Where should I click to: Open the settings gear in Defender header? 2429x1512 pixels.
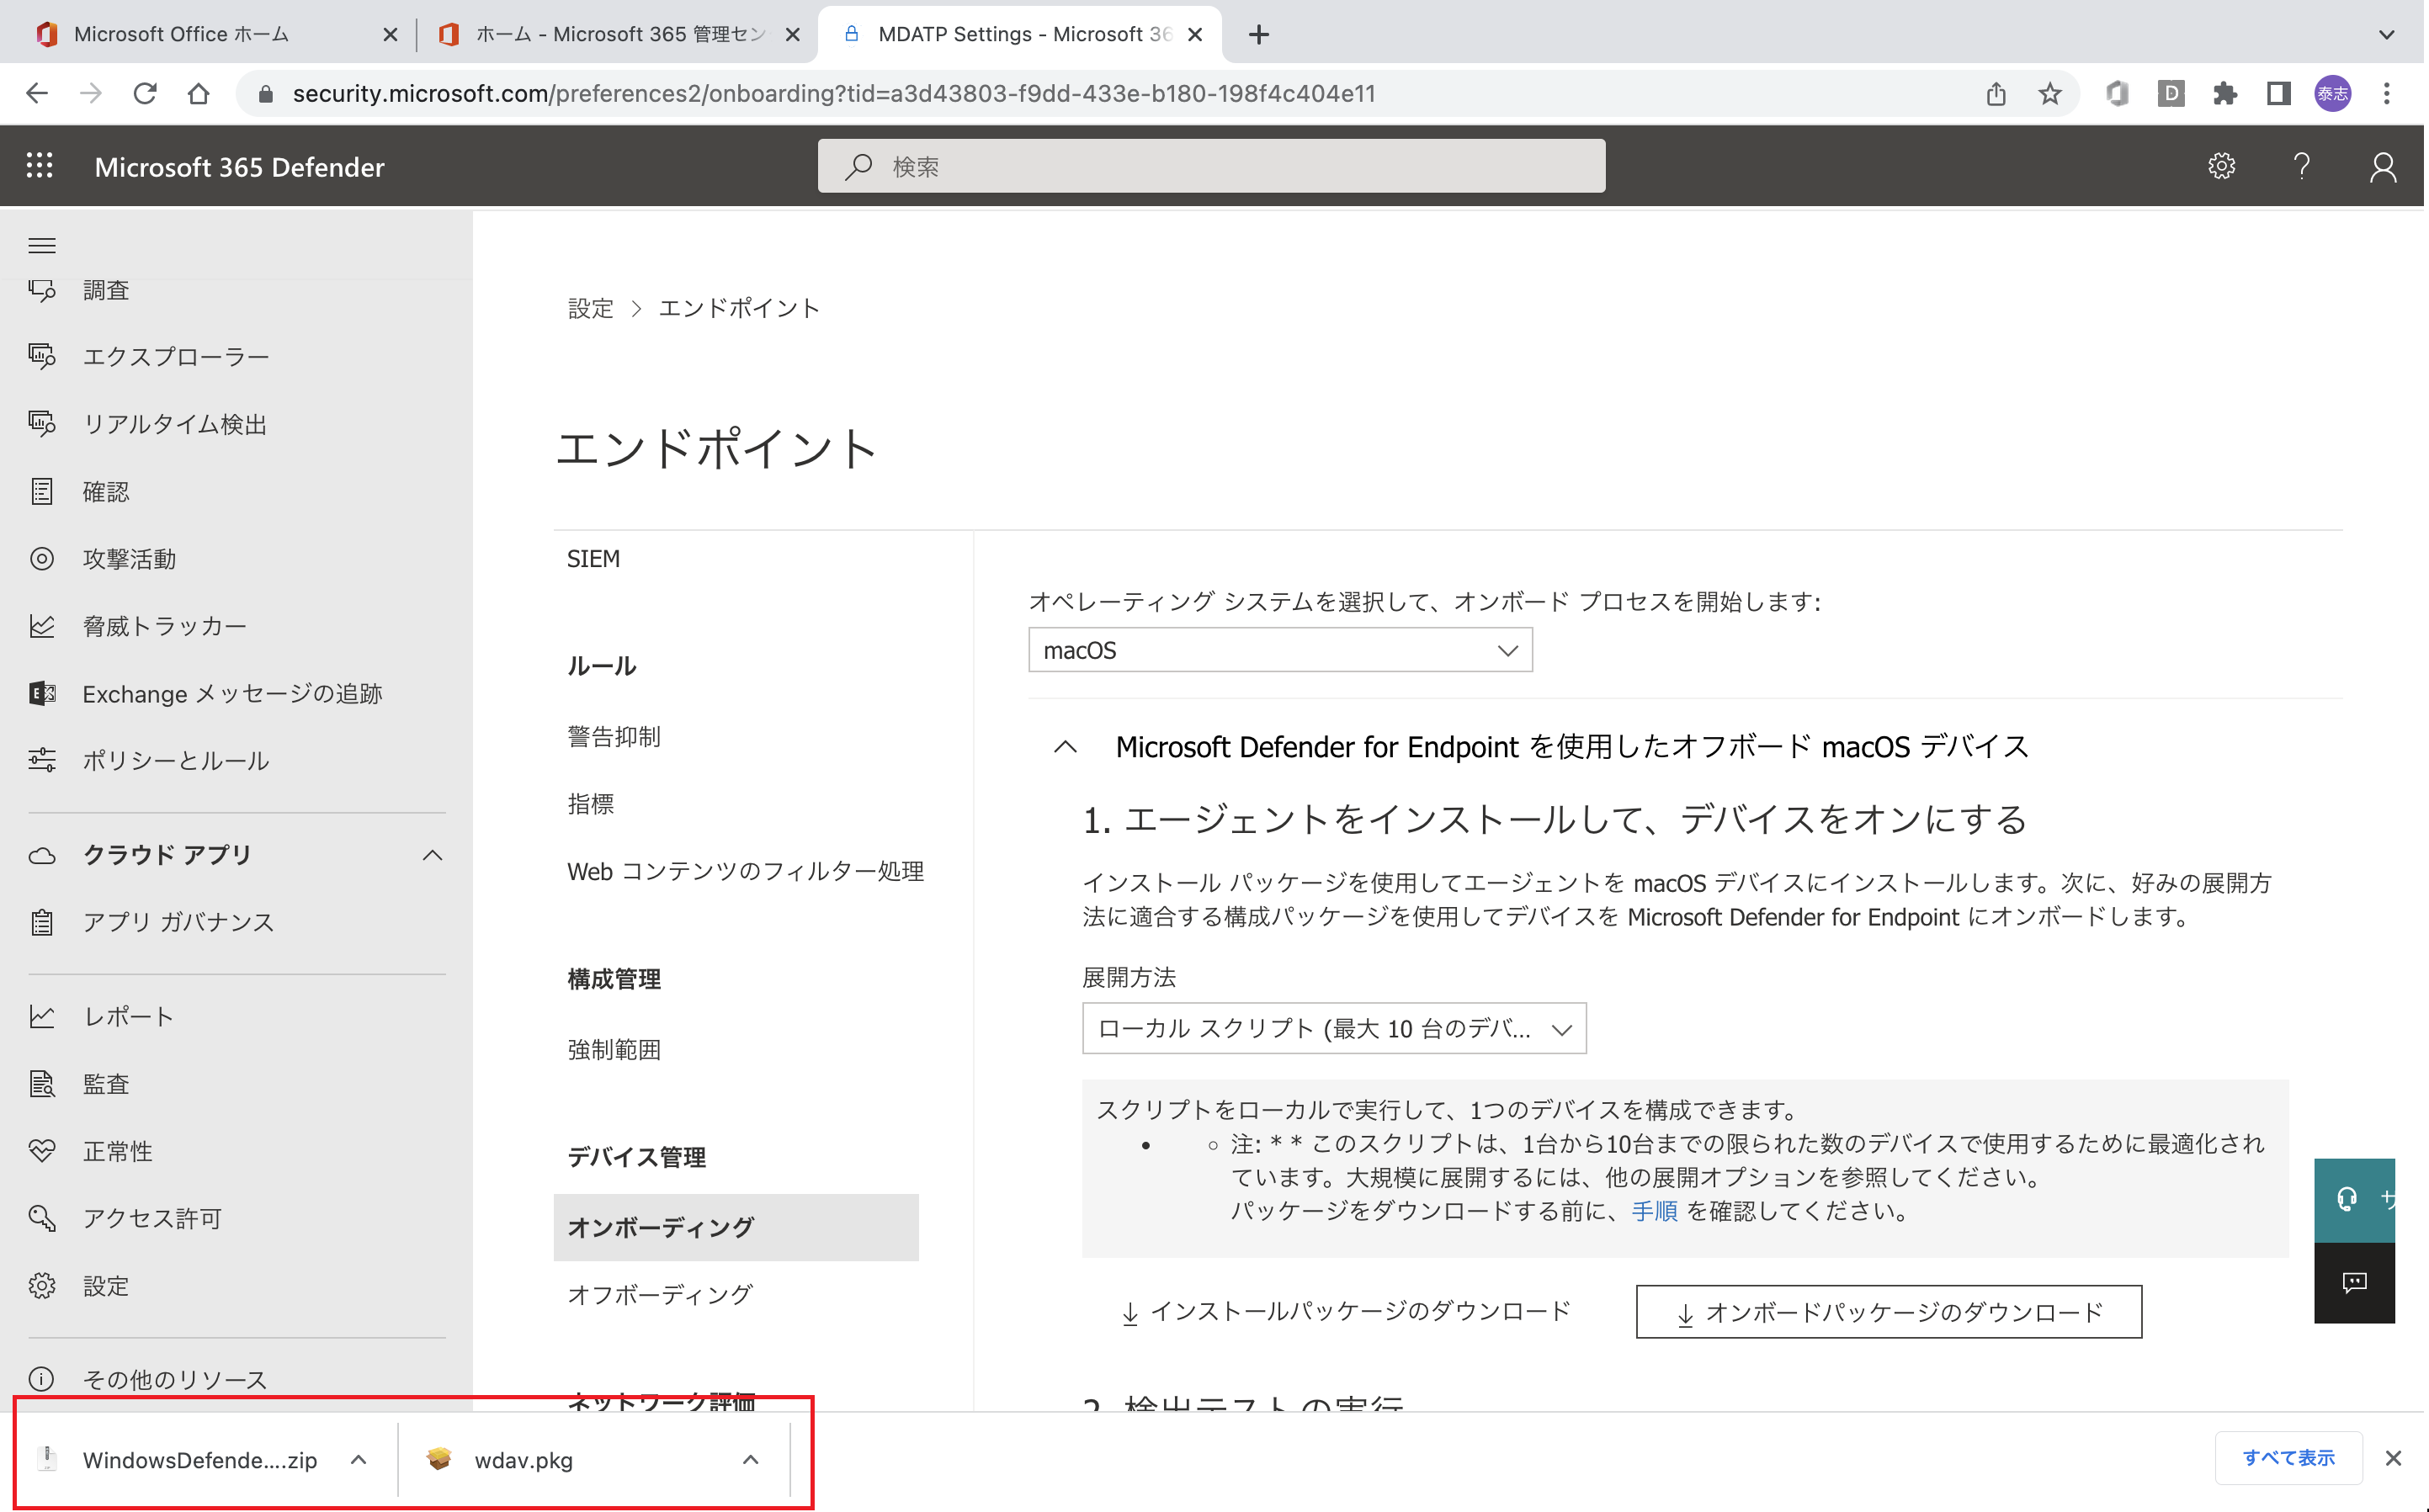(2221, 166)
